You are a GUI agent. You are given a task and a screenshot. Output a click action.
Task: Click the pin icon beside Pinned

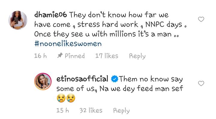(x=60, y=55)
